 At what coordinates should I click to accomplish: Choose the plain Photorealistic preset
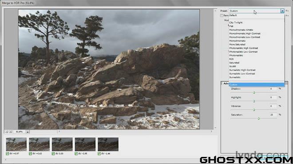(x=257, y=55)
